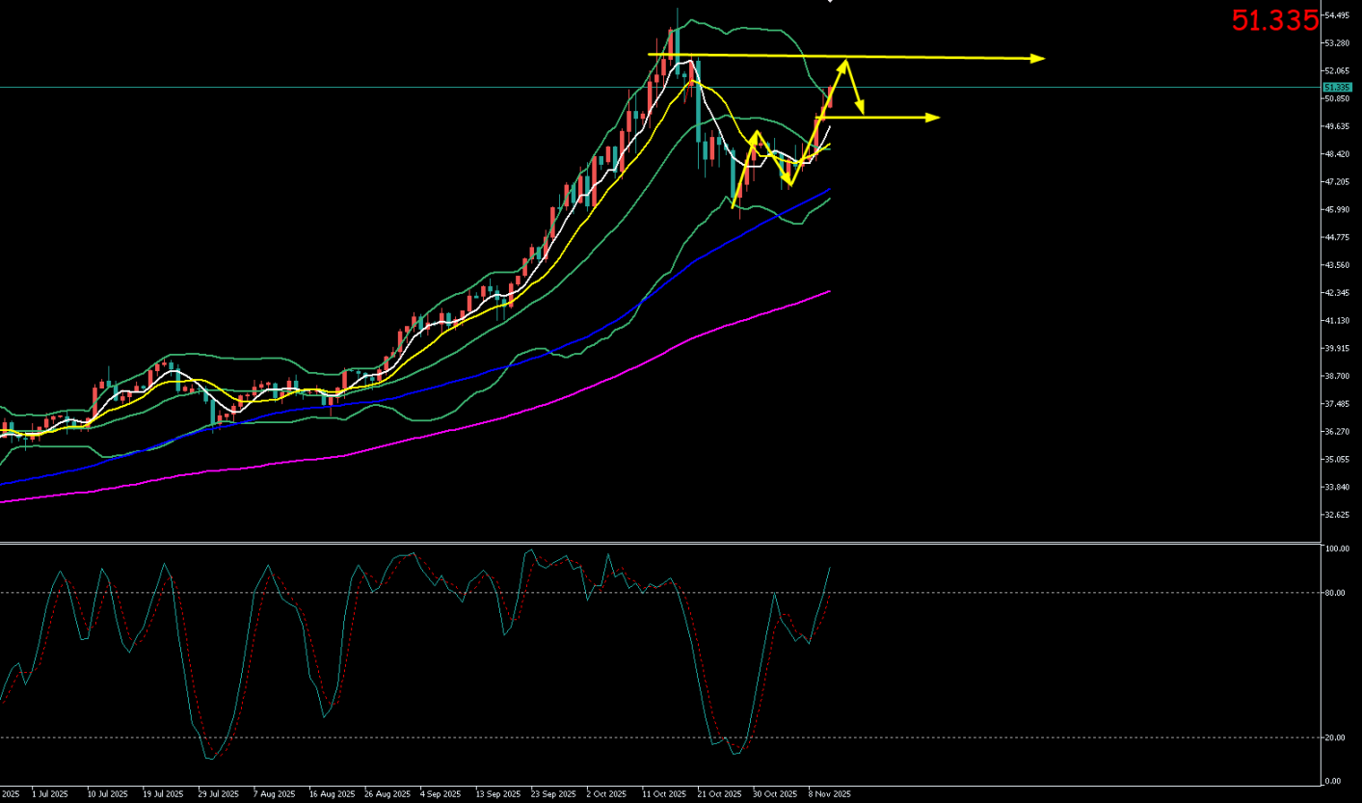Select right end of magenta moving average
This screenshot has width=1362, height=803.
(x=829, y=291)
